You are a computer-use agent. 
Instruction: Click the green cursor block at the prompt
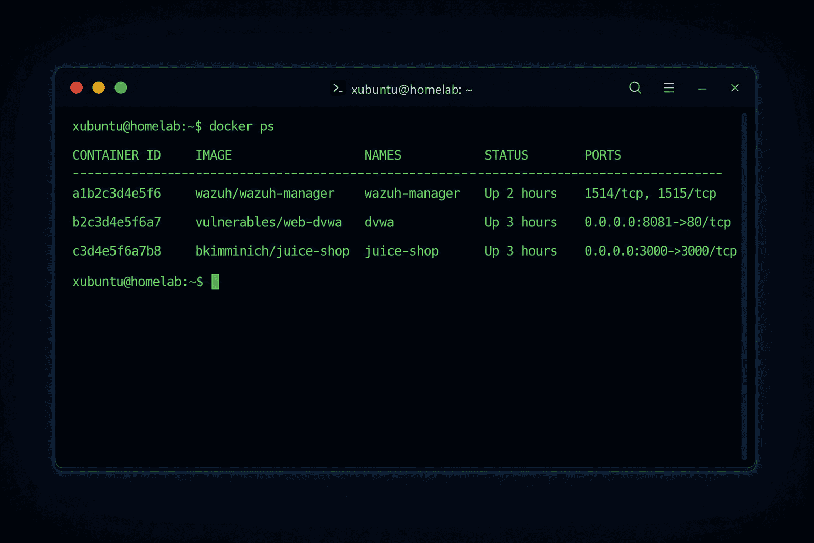215,282
